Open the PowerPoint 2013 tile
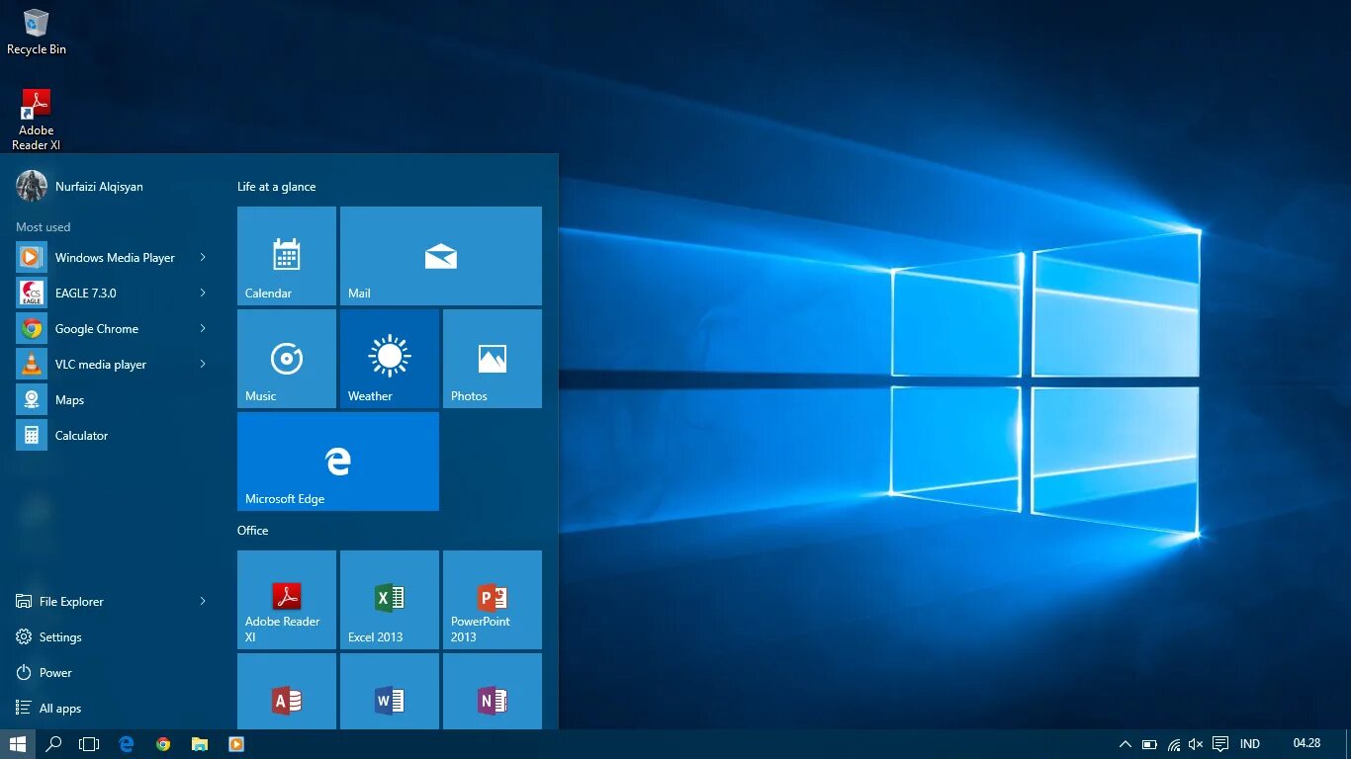Viewport: 1351px width, 759px height. [x=493, y=600]
